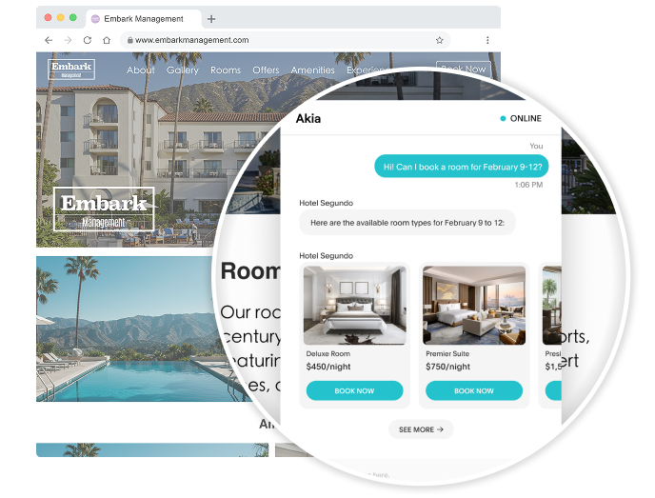Image resolution: width=655 pixels, height=498 pixels.
Task: Select the Embark Management browser tab
Action: pyautogui.click(x=143, y=19)
